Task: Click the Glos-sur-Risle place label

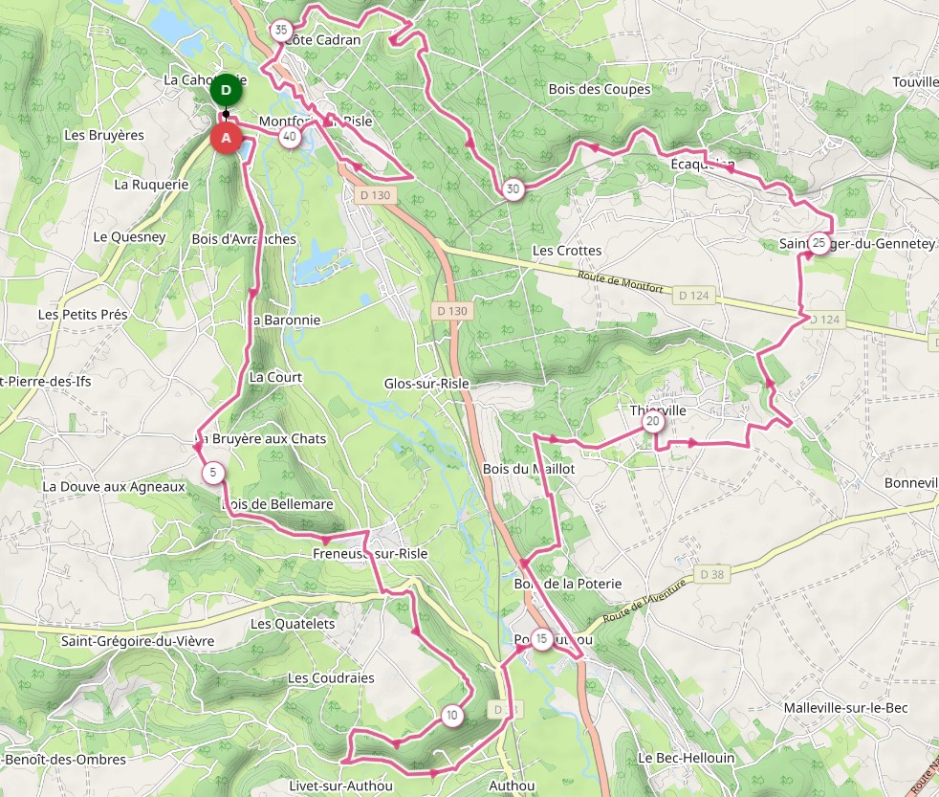Action: [426, 384]
